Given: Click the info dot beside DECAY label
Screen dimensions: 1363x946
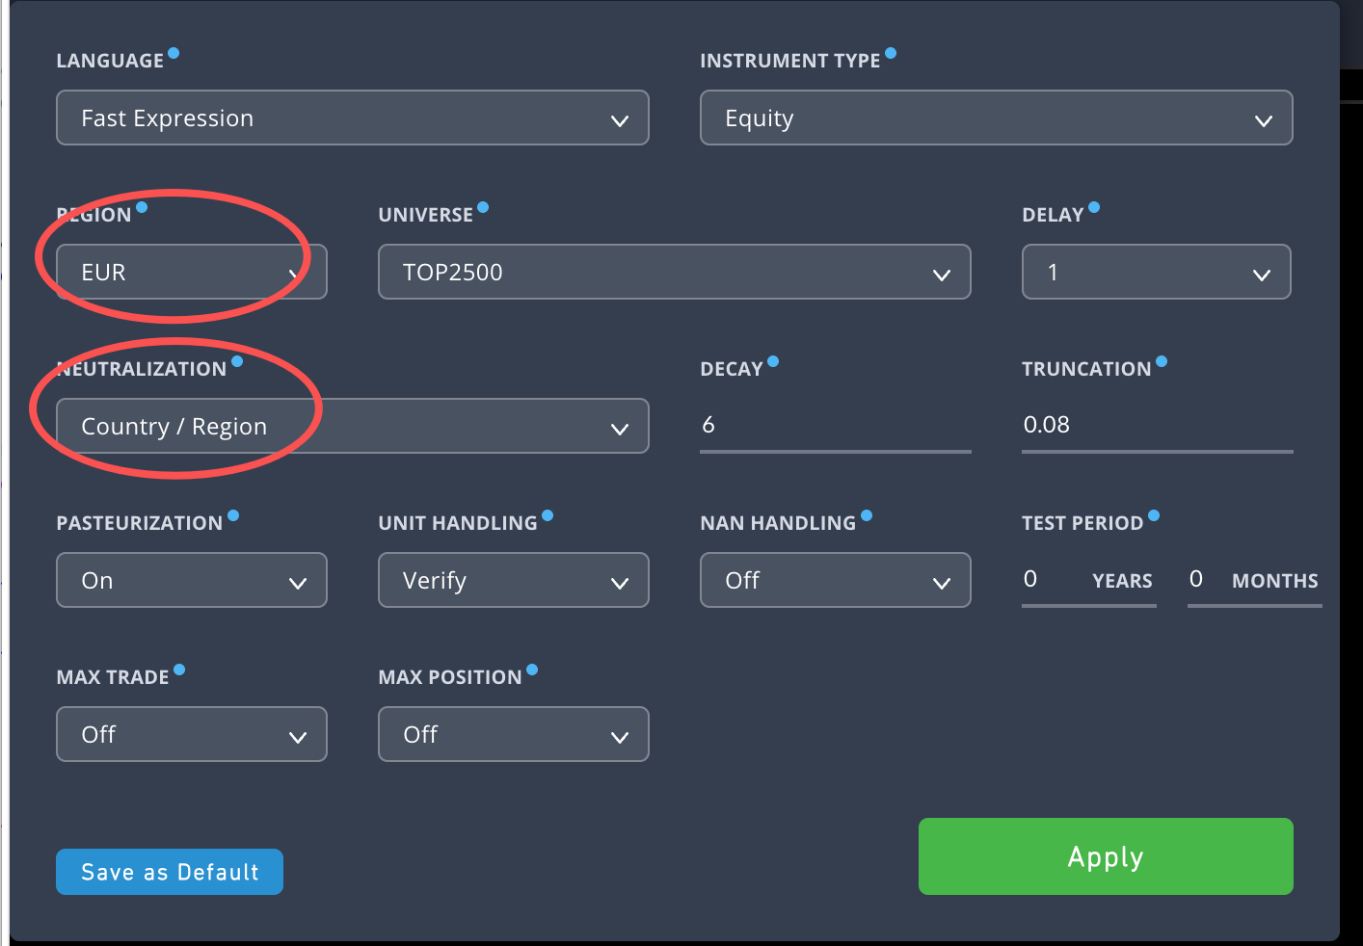Looking at the screenshot, I should 773,362.
